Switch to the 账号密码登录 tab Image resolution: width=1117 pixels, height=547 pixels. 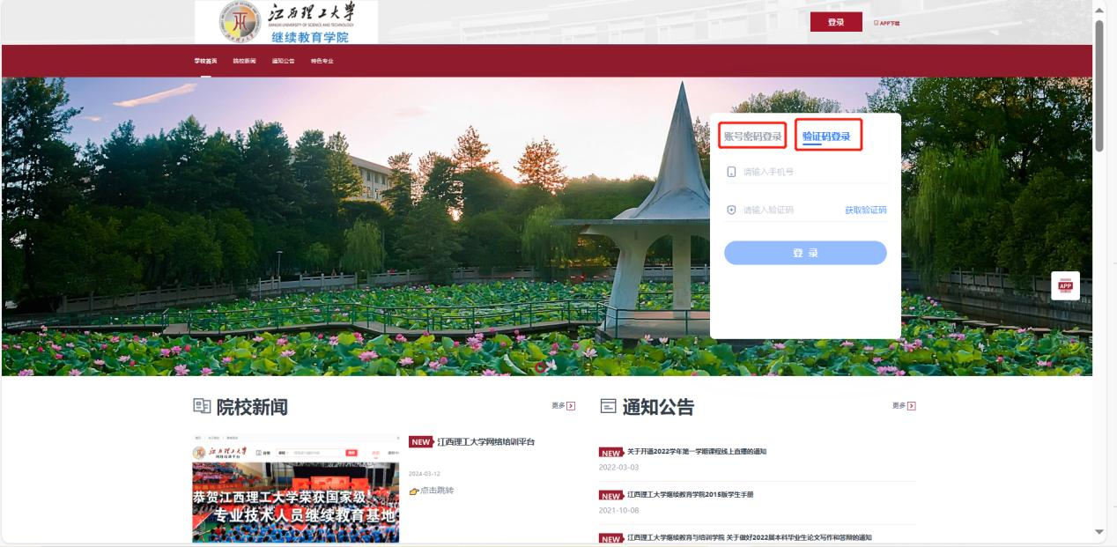[752, 137]
